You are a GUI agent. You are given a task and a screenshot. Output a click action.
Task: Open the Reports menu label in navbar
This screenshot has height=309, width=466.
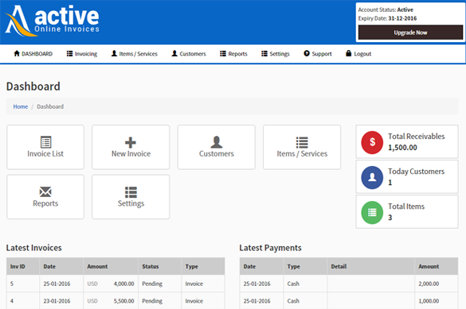pos(237,54)
